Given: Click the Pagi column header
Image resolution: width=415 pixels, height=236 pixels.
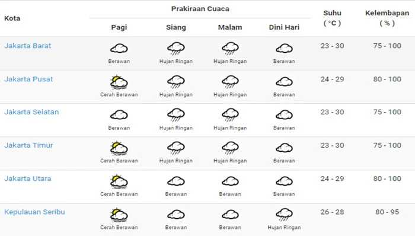Looking at the screenshot, I should [119, 27].
